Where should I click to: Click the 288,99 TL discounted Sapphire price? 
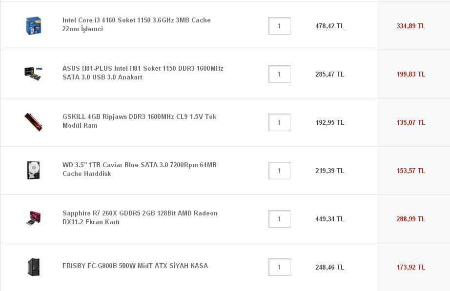410,219
